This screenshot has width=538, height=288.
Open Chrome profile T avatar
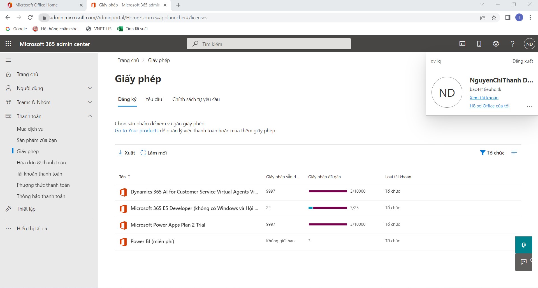[x=519, y=18]
